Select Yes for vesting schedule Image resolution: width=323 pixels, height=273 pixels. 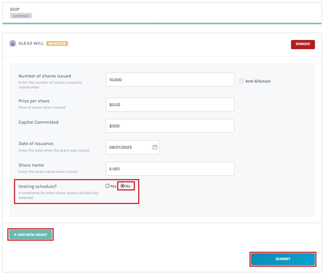[107, 186]
